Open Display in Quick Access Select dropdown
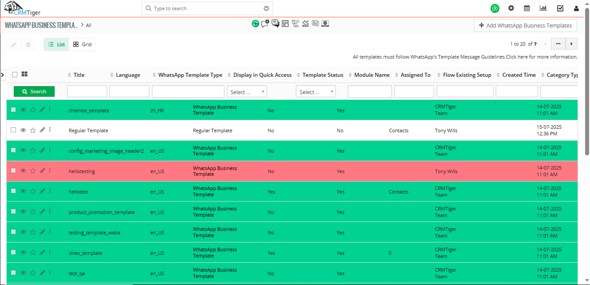 pyautogui.click(x=247, y=91)
